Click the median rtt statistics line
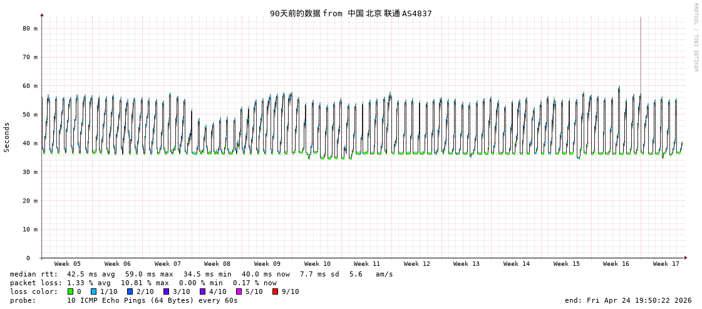 coord(202,274)
